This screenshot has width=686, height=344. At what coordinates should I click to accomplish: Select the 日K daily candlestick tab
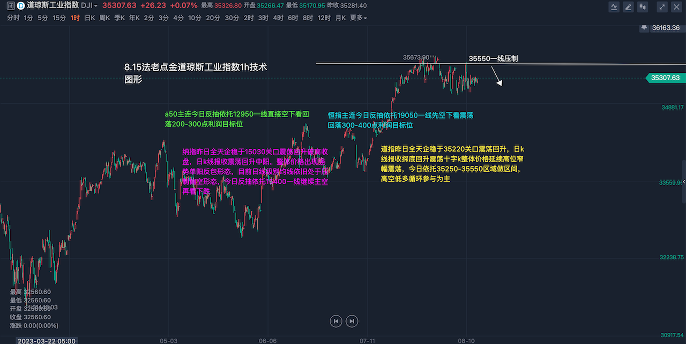(90, 18)
